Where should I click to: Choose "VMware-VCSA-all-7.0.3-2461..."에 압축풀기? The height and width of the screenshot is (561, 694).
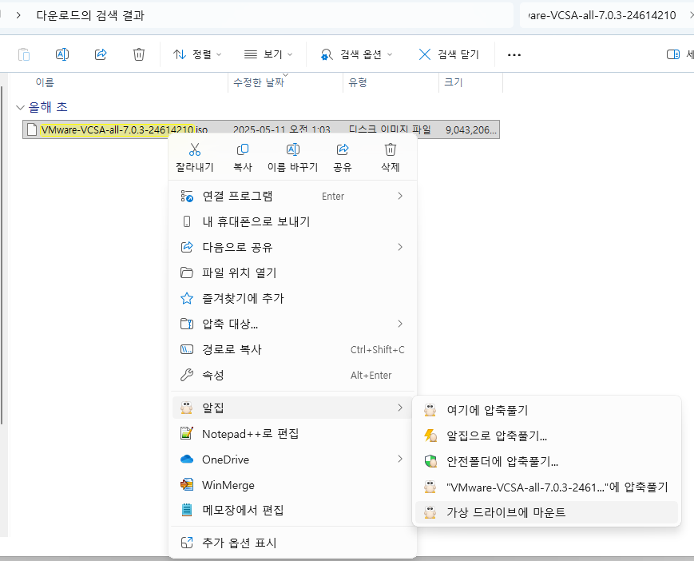546,487
